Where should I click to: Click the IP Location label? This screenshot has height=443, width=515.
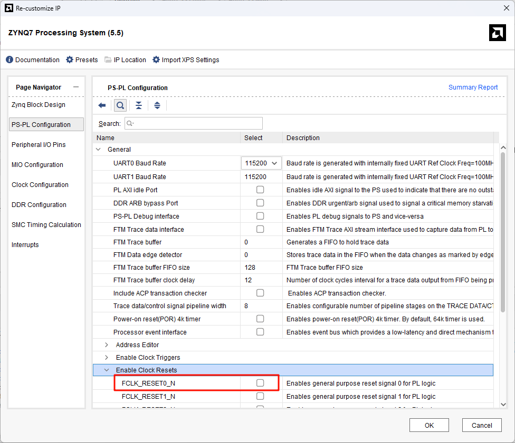130,60
